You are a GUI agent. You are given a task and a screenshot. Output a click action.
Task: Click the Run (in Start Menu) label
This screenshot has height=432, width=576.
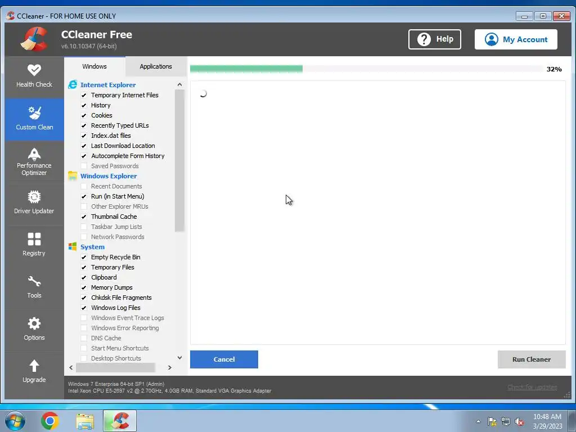pos(118,196)
